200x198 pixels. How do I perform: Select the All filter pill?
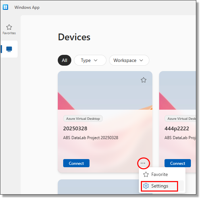(x=65, y=60)
